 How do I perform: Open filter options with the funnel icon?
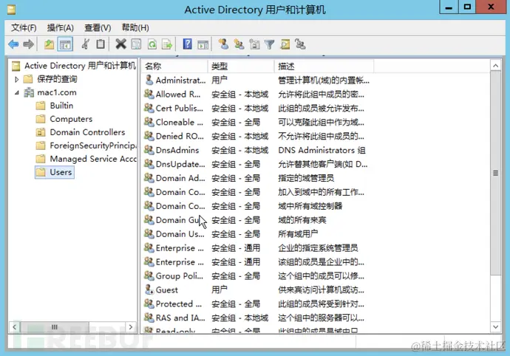269,44
